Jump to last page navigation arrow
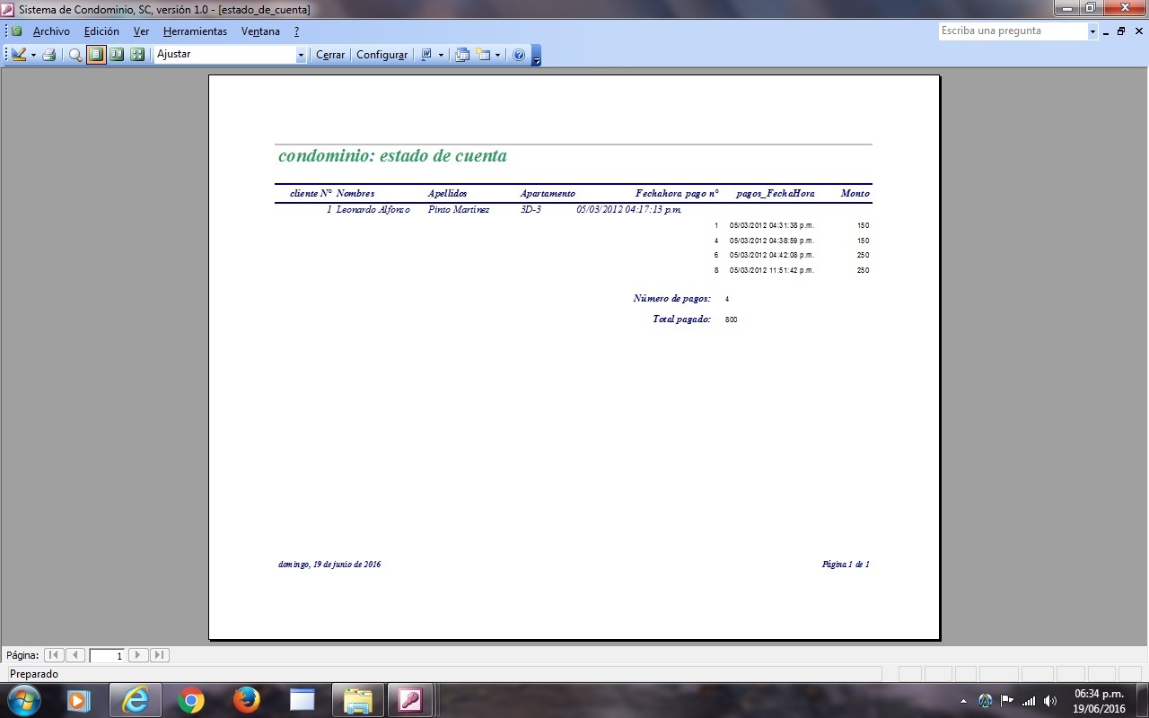The height and width of the screenshot is (718, 1149). [x=159, y=655]
